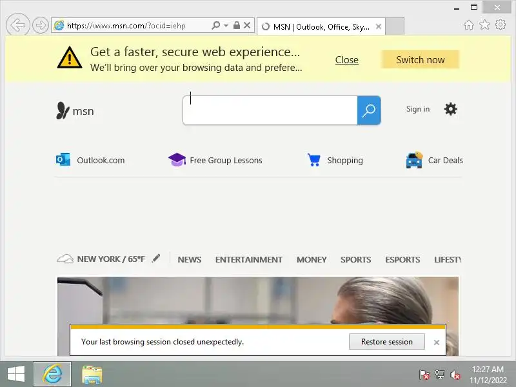The height and width of the screenshot is (387, 516).
Task: Open the Free Group Lessons link
Action: [226, 160]
